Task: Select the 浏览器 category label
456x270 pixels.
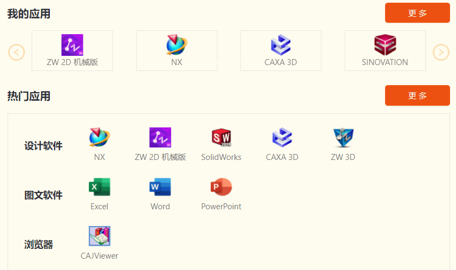Action: click(38, 245)
